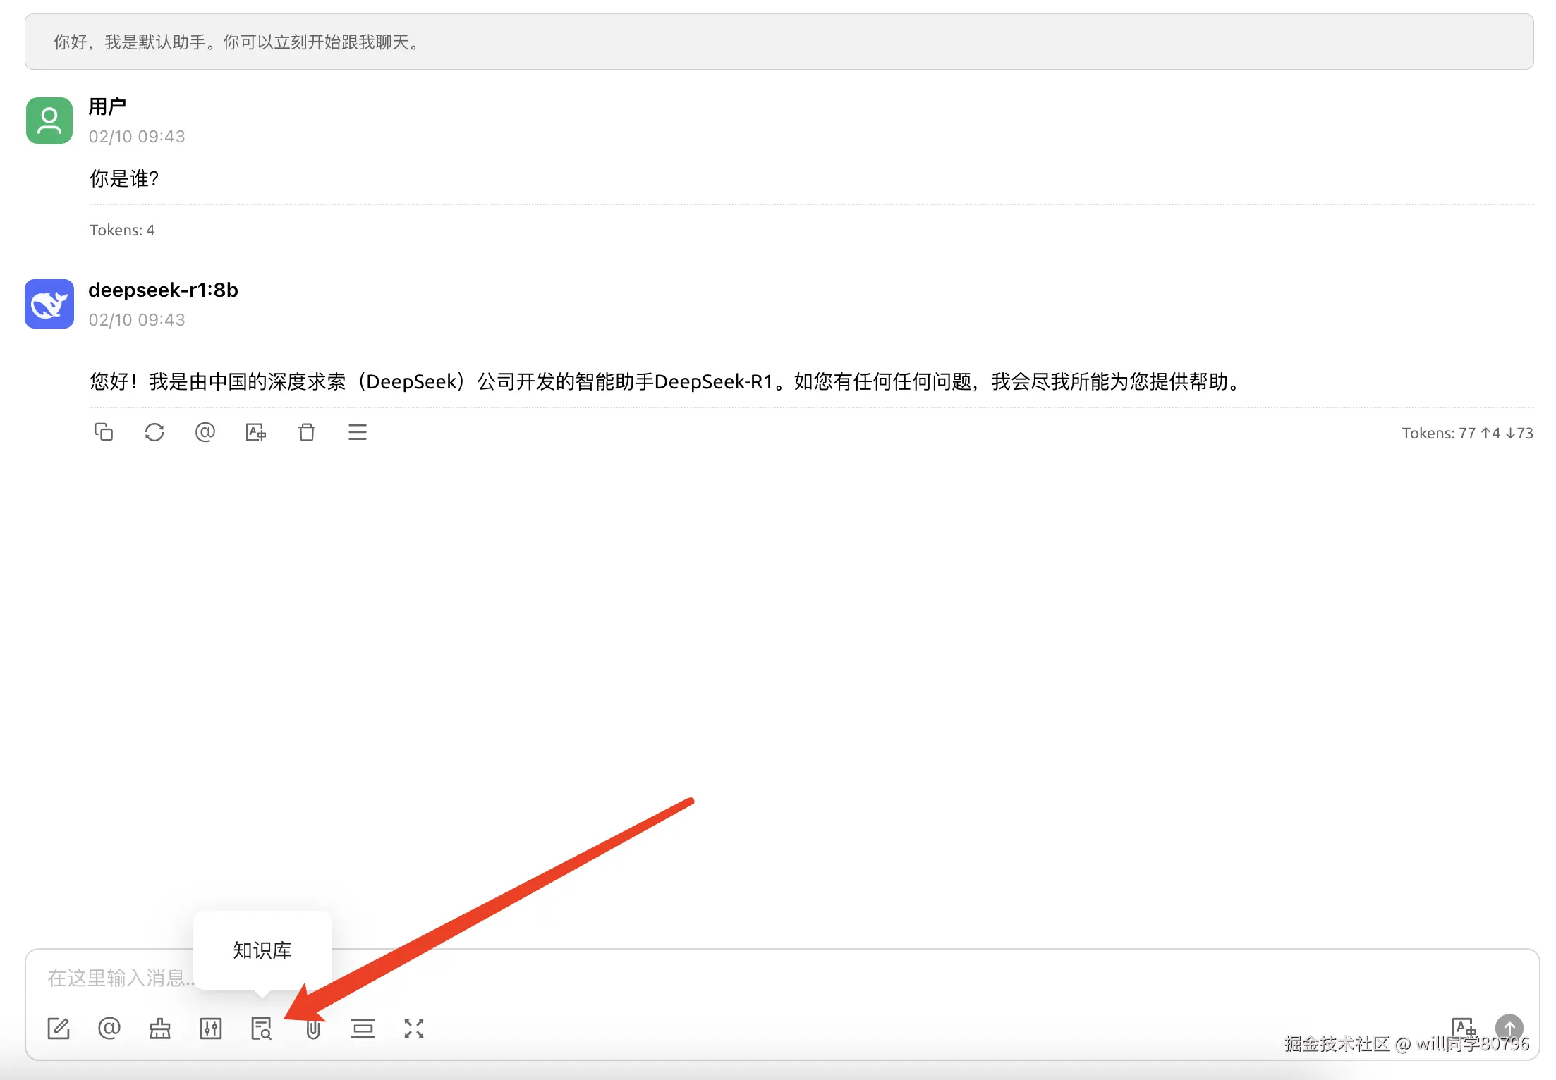
Task: Click the DeepSeek whale avatar
Action: [49, 304]
